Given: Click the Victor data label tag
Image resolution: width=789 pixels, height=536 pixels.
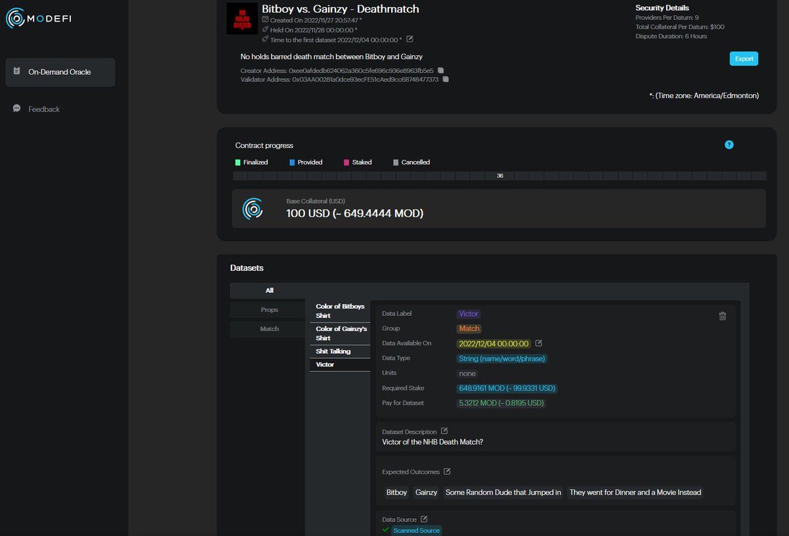Looking at the screenshot, I should click(x=469, y=314).
